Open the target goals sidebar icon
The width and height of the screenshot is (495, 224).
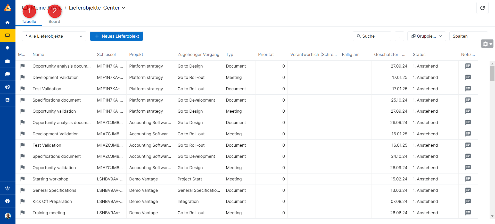[7, 87]
